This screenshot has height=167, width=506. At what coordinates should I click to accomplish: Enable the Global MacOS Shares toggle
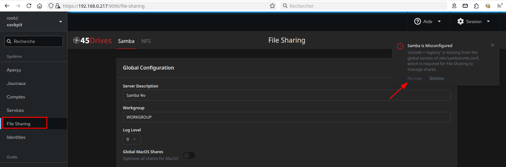(x=189, y=155)
